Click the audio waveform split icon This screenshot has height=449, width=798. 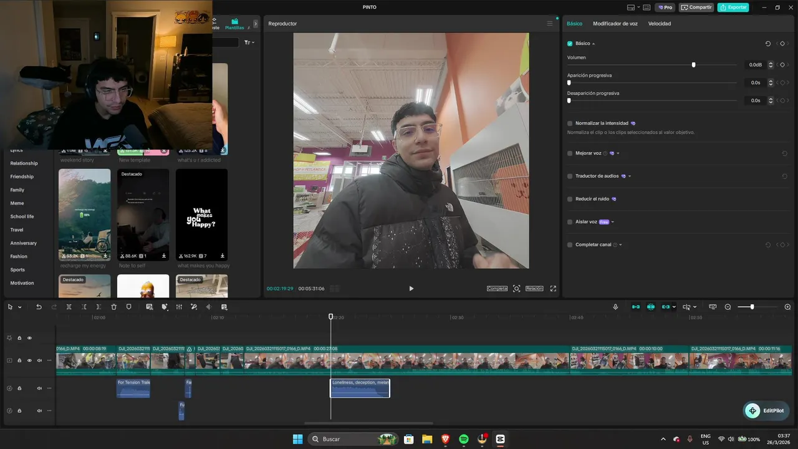tap(209, 307)
